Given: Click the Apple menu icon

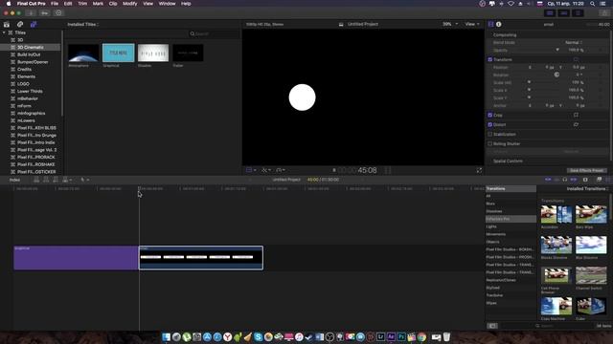Looking at the screenshot, I should [x=9, y=4].
